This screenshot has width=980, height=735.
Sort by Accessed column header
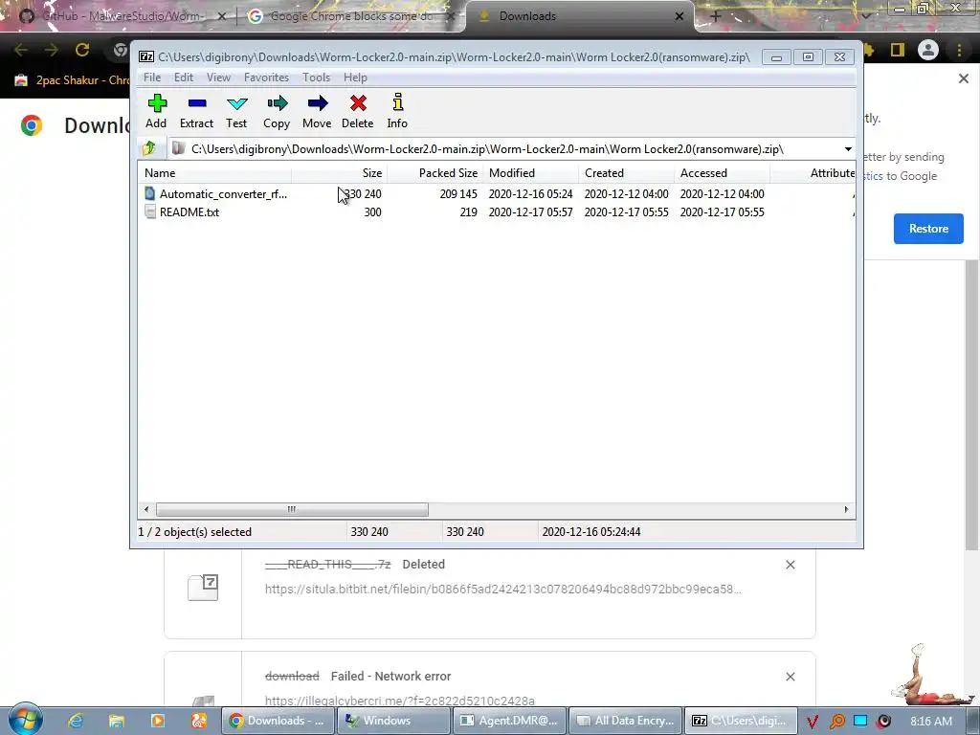(723, 173)
